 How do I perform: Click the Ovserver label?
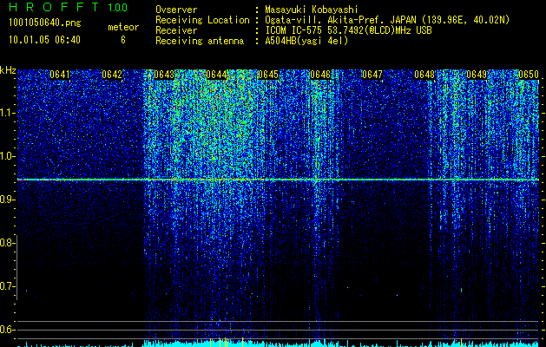click(176, 10)
